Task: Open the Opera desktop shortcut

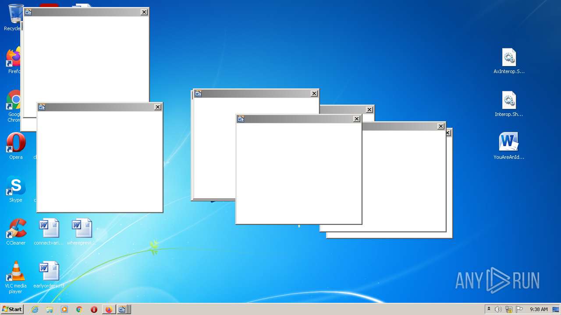Action: 16,146
